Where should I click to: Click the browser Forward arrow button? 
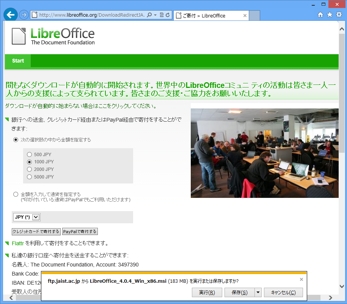point(24,15)
